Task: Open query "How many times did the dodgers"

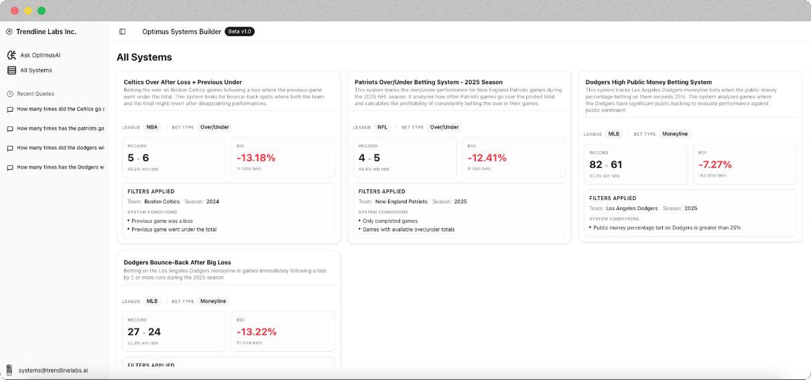Action: pos(60,148)
